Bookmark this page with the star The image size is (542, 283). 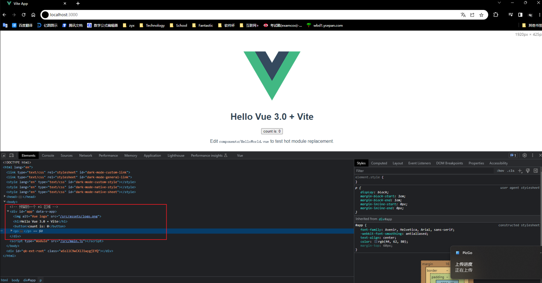point(481,15)
